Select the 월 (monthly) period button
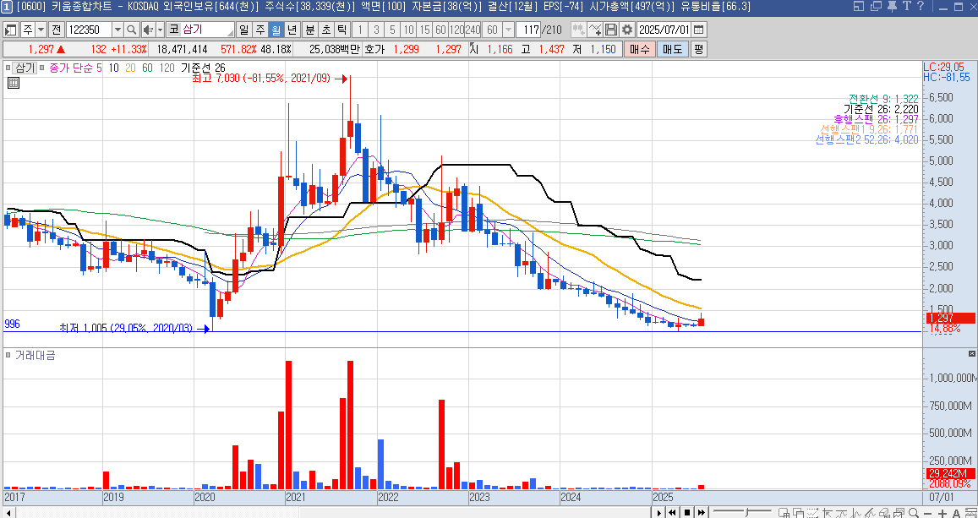The width and height of the screenshot is (978, 518). (x=276, y=30)
